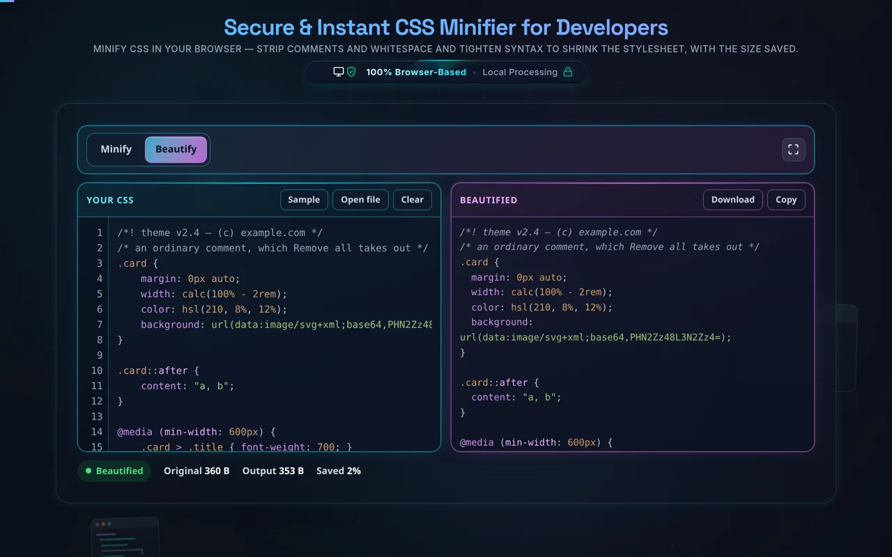Click the padlock icon beside Local Processing

(x=568, y=72)
